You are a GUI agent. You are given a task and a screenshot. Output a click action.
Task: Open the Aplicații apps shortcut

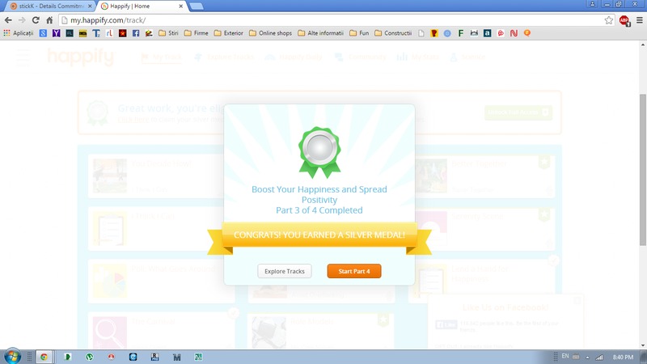pos(18,33)
